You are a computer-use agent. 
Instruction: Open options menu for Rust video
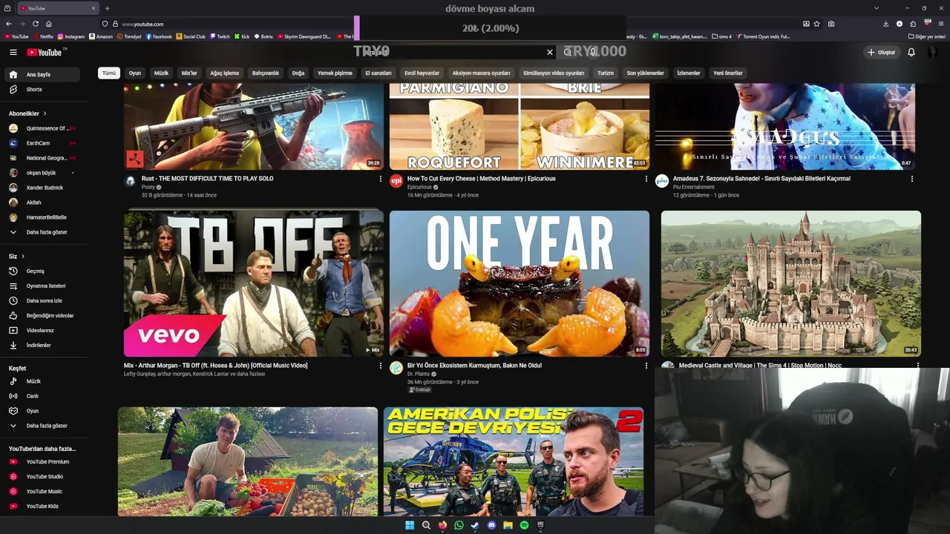(380, 179)
